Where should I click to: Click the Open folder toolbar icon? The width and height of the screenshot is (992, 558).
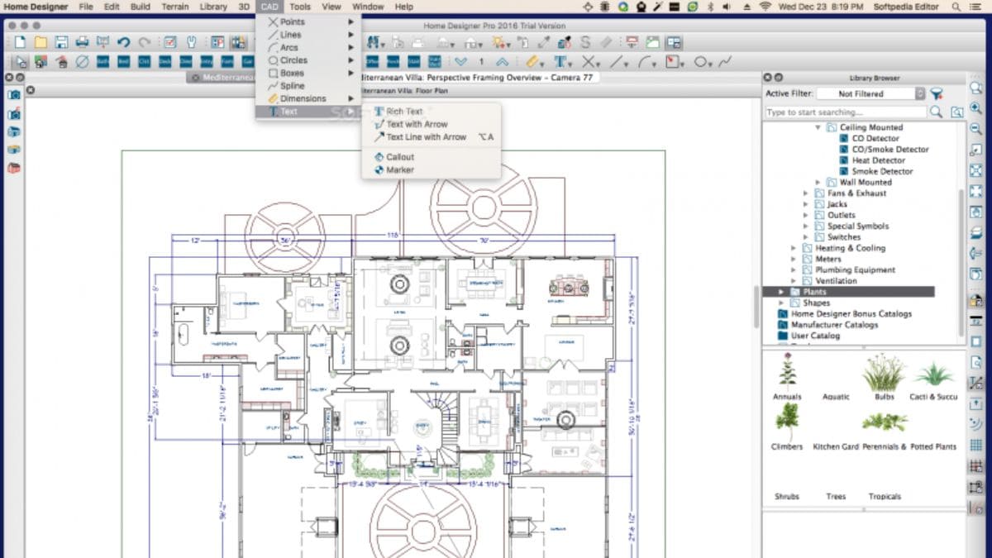39,42
